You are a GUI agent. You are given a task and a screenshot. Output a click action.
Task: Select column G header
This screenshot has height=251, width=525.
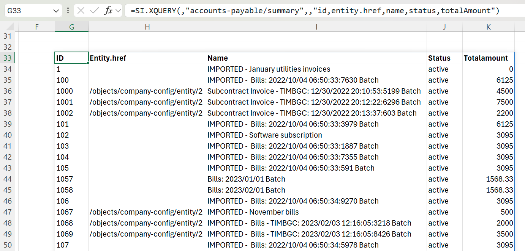[71, 27]
